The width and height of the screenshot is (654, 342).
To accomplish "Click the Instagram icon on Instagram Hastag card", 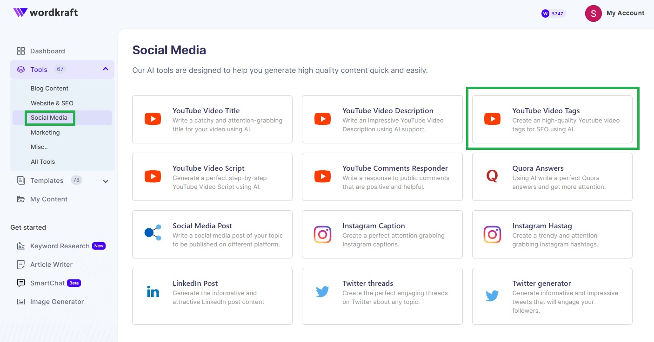I will coord(492,234).
